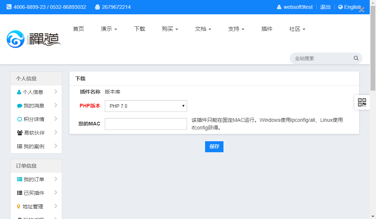Click the ZenTao logo icon
Image resolution: width=376 pixels, height=219 pixels.
point(15,39)
